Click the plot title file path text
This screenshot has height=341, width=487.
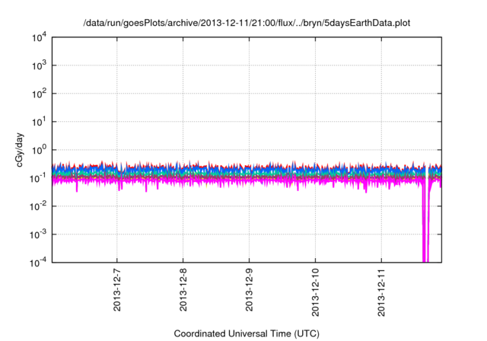[247, 24]
